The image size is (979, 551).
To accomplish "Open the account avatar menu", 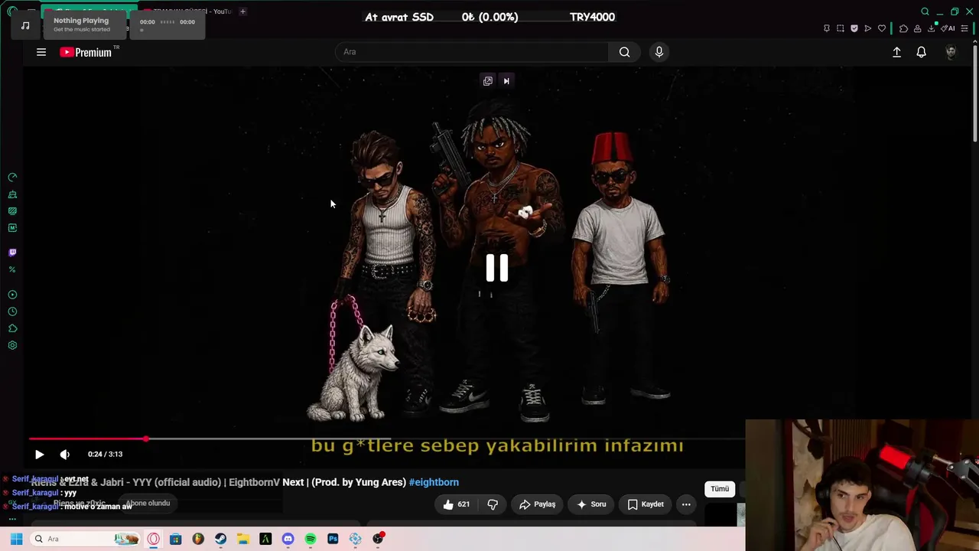I will tap(951, 52).
